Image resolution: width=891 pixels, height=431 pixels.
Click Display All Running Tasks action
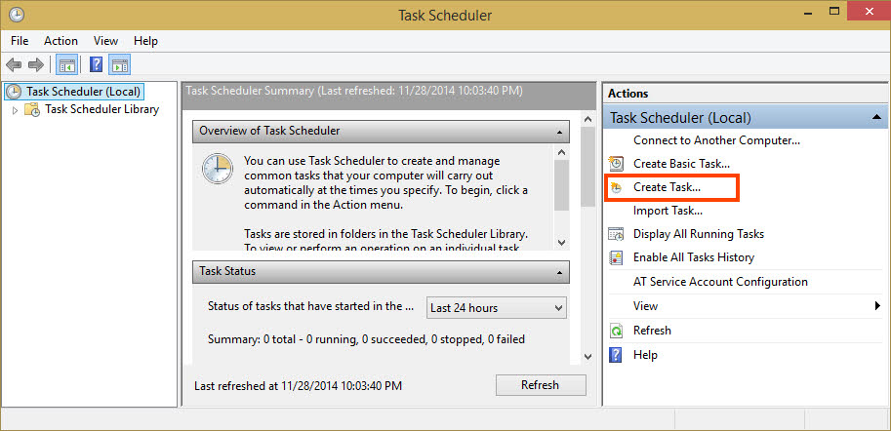(x=699, y=234)
